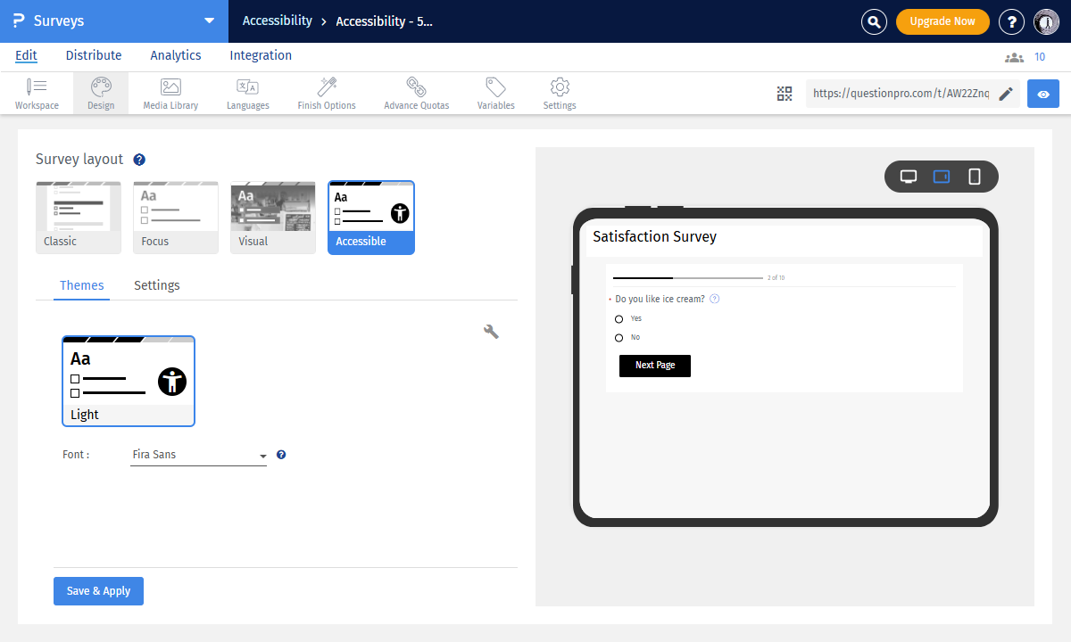Viewport: 1071px width, 642px height.
Task: Click the theme customization wrench icon
Action: click(491, 331)
